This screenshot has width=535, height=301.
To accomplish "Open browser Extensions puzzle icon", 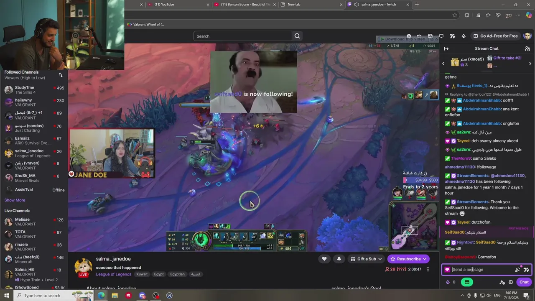I will pos(467,15).
